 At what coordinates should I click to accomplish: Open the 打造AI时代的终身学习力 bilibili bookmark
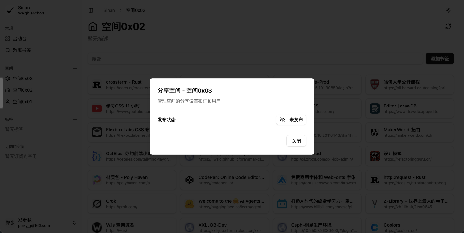317,204
